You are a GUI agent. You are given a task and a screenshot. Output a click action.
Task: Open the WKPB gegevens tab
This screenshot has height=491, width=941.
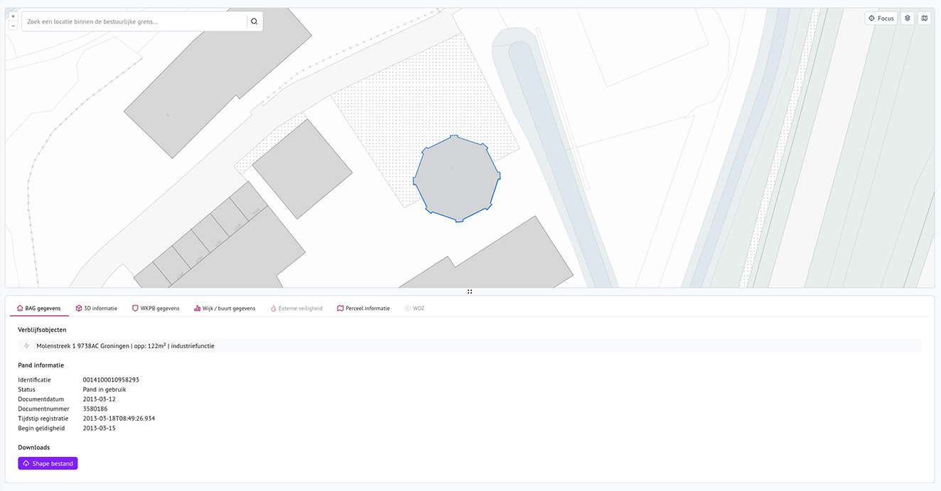pyautogui.click(x=156, y=308)
